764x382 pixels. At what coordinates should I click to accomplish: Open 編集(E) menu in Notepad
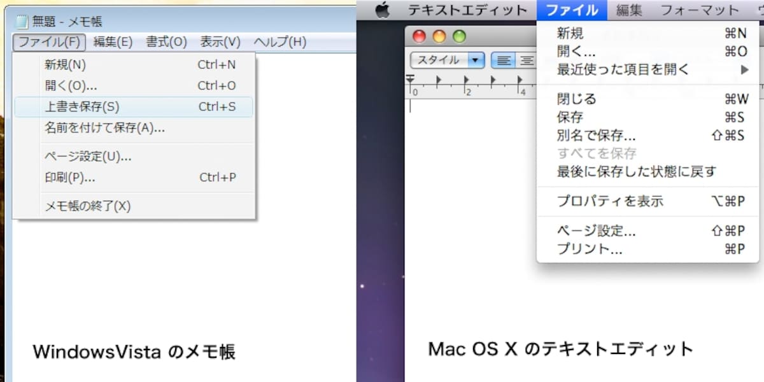coord(113,42)
